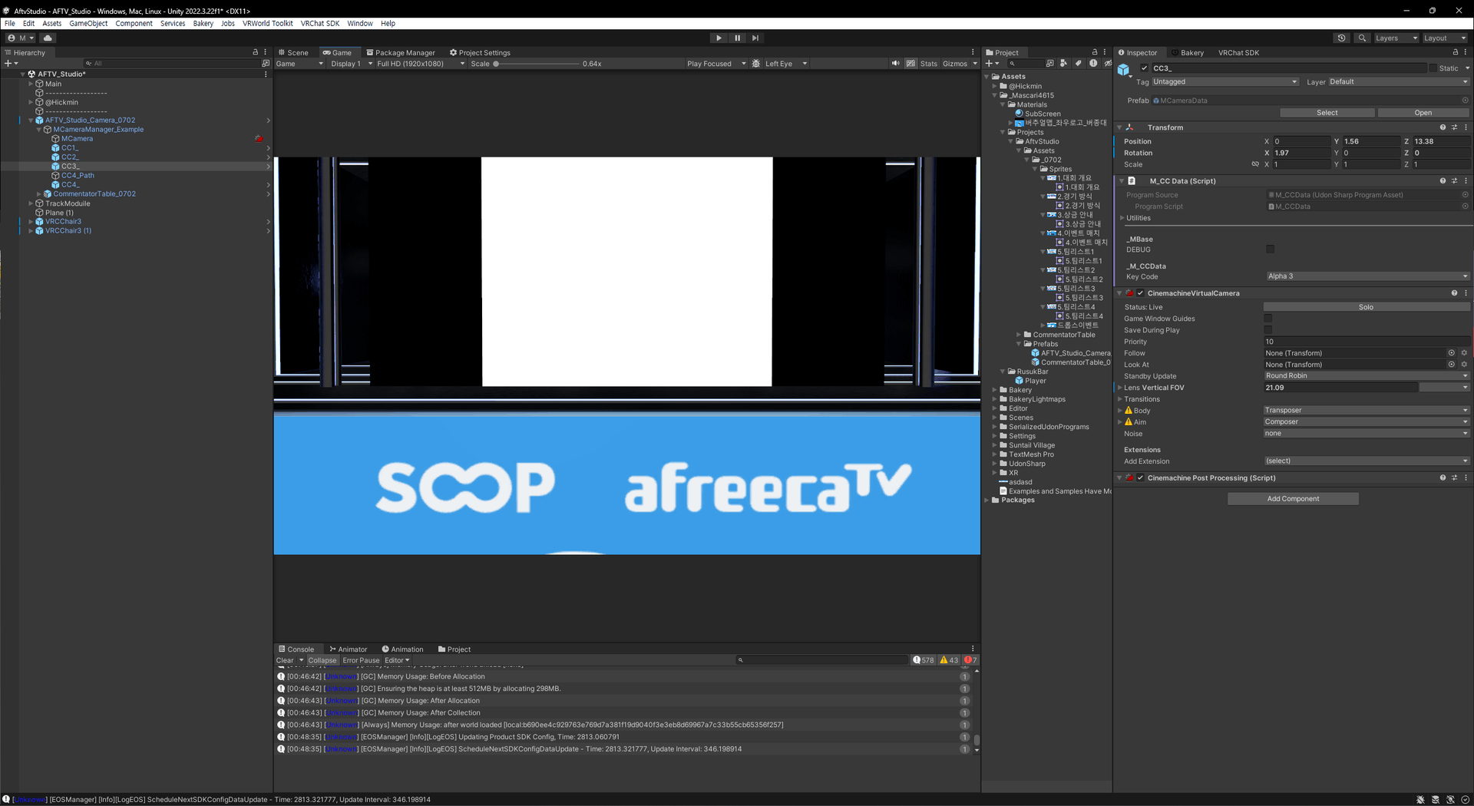Viewport: 1474px width, 806px height.
Task: Lock the Inspector panel padlock
Action: pos(1455,52)
